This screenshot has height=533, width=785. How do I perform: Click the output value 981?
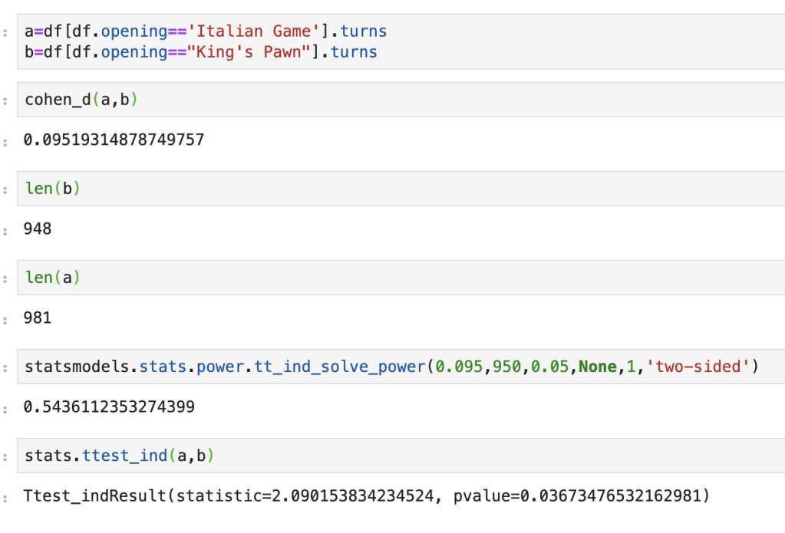[38, 317]
